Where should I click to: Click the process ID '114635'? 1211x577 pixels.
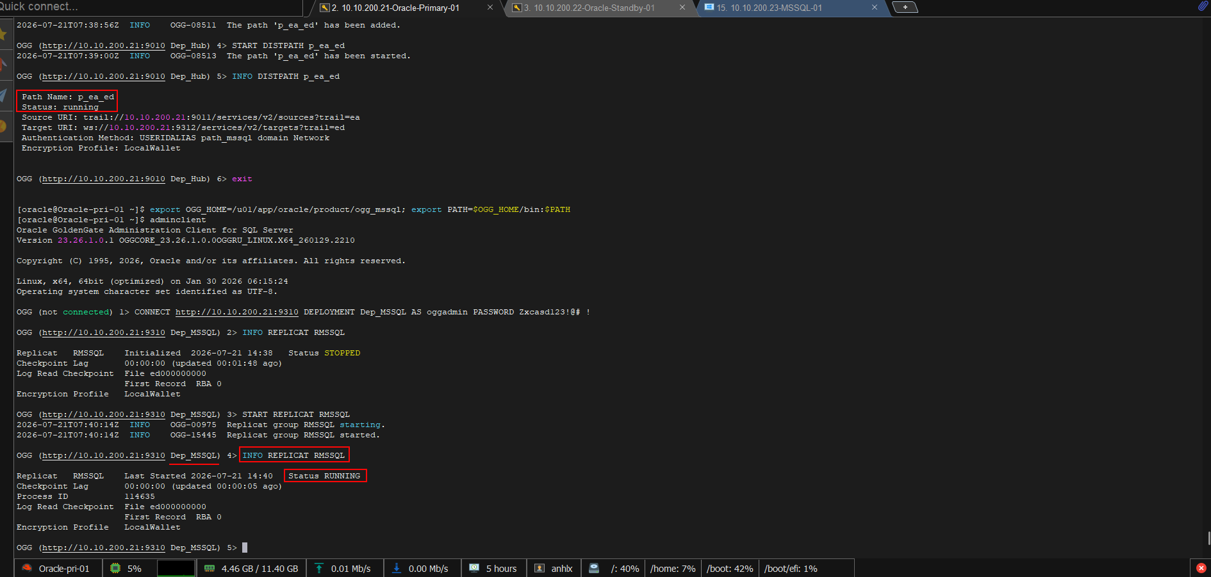click(x=140, y=496)
